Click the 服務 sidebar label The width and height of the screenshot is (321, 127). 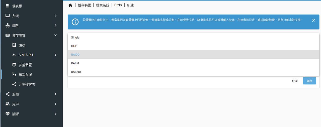(x=16, y=94)
